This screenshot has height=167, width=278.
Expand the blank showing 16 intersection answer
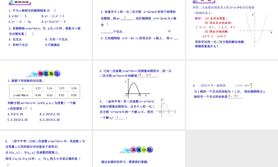(x=169, y=31)
